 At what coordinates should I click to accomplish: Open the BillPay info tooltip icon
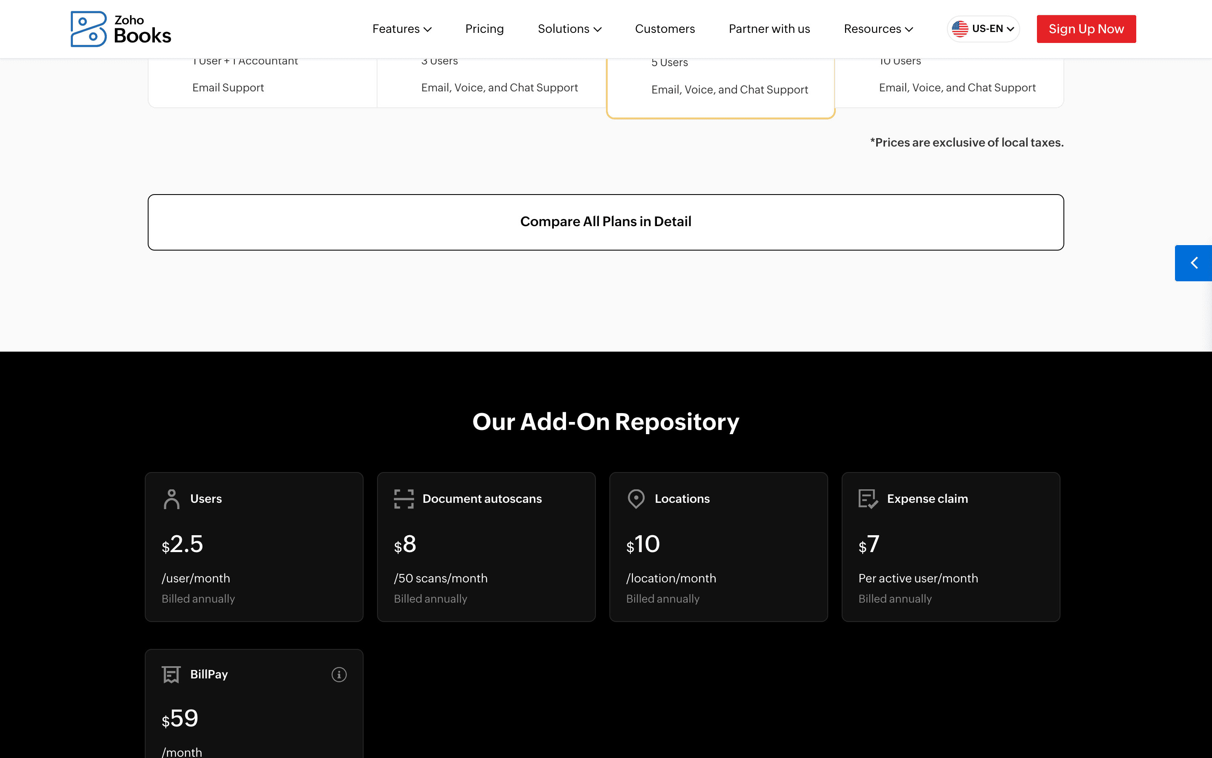(339, 675)
